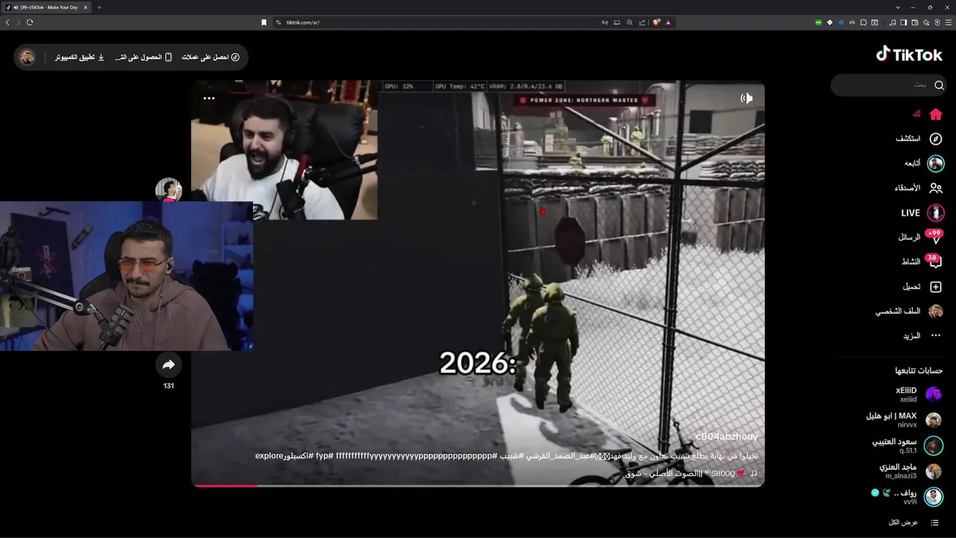
Task: Open Activity (النشاط) with 38 badge
Action: (x=922, y=262)
